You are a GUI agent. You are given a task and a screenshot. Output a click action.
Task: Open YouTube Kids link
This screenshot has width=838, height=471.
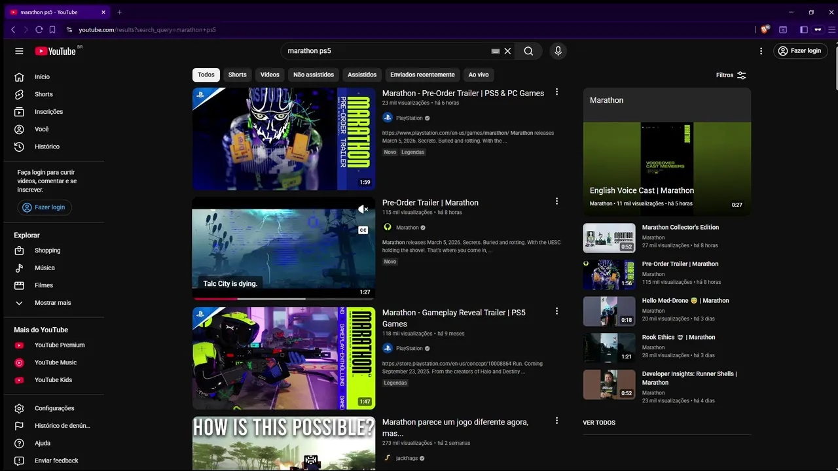pos(54,380)
